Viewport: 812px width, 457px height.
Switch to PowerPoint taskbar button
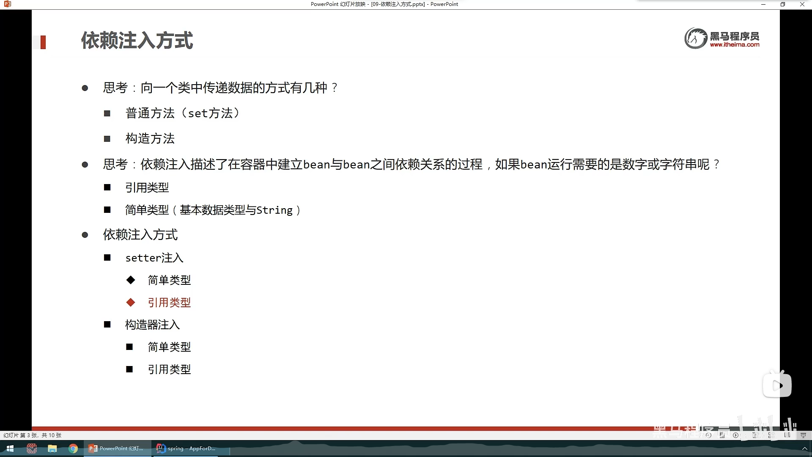[117, 449]
